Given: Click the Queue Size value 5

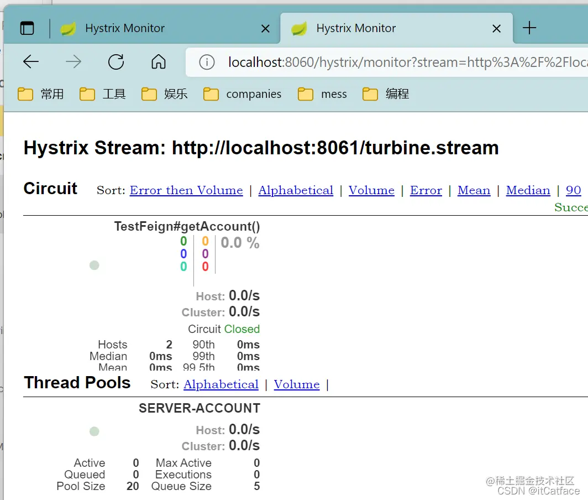Looking at the screenshot, I should click(257, 486).
